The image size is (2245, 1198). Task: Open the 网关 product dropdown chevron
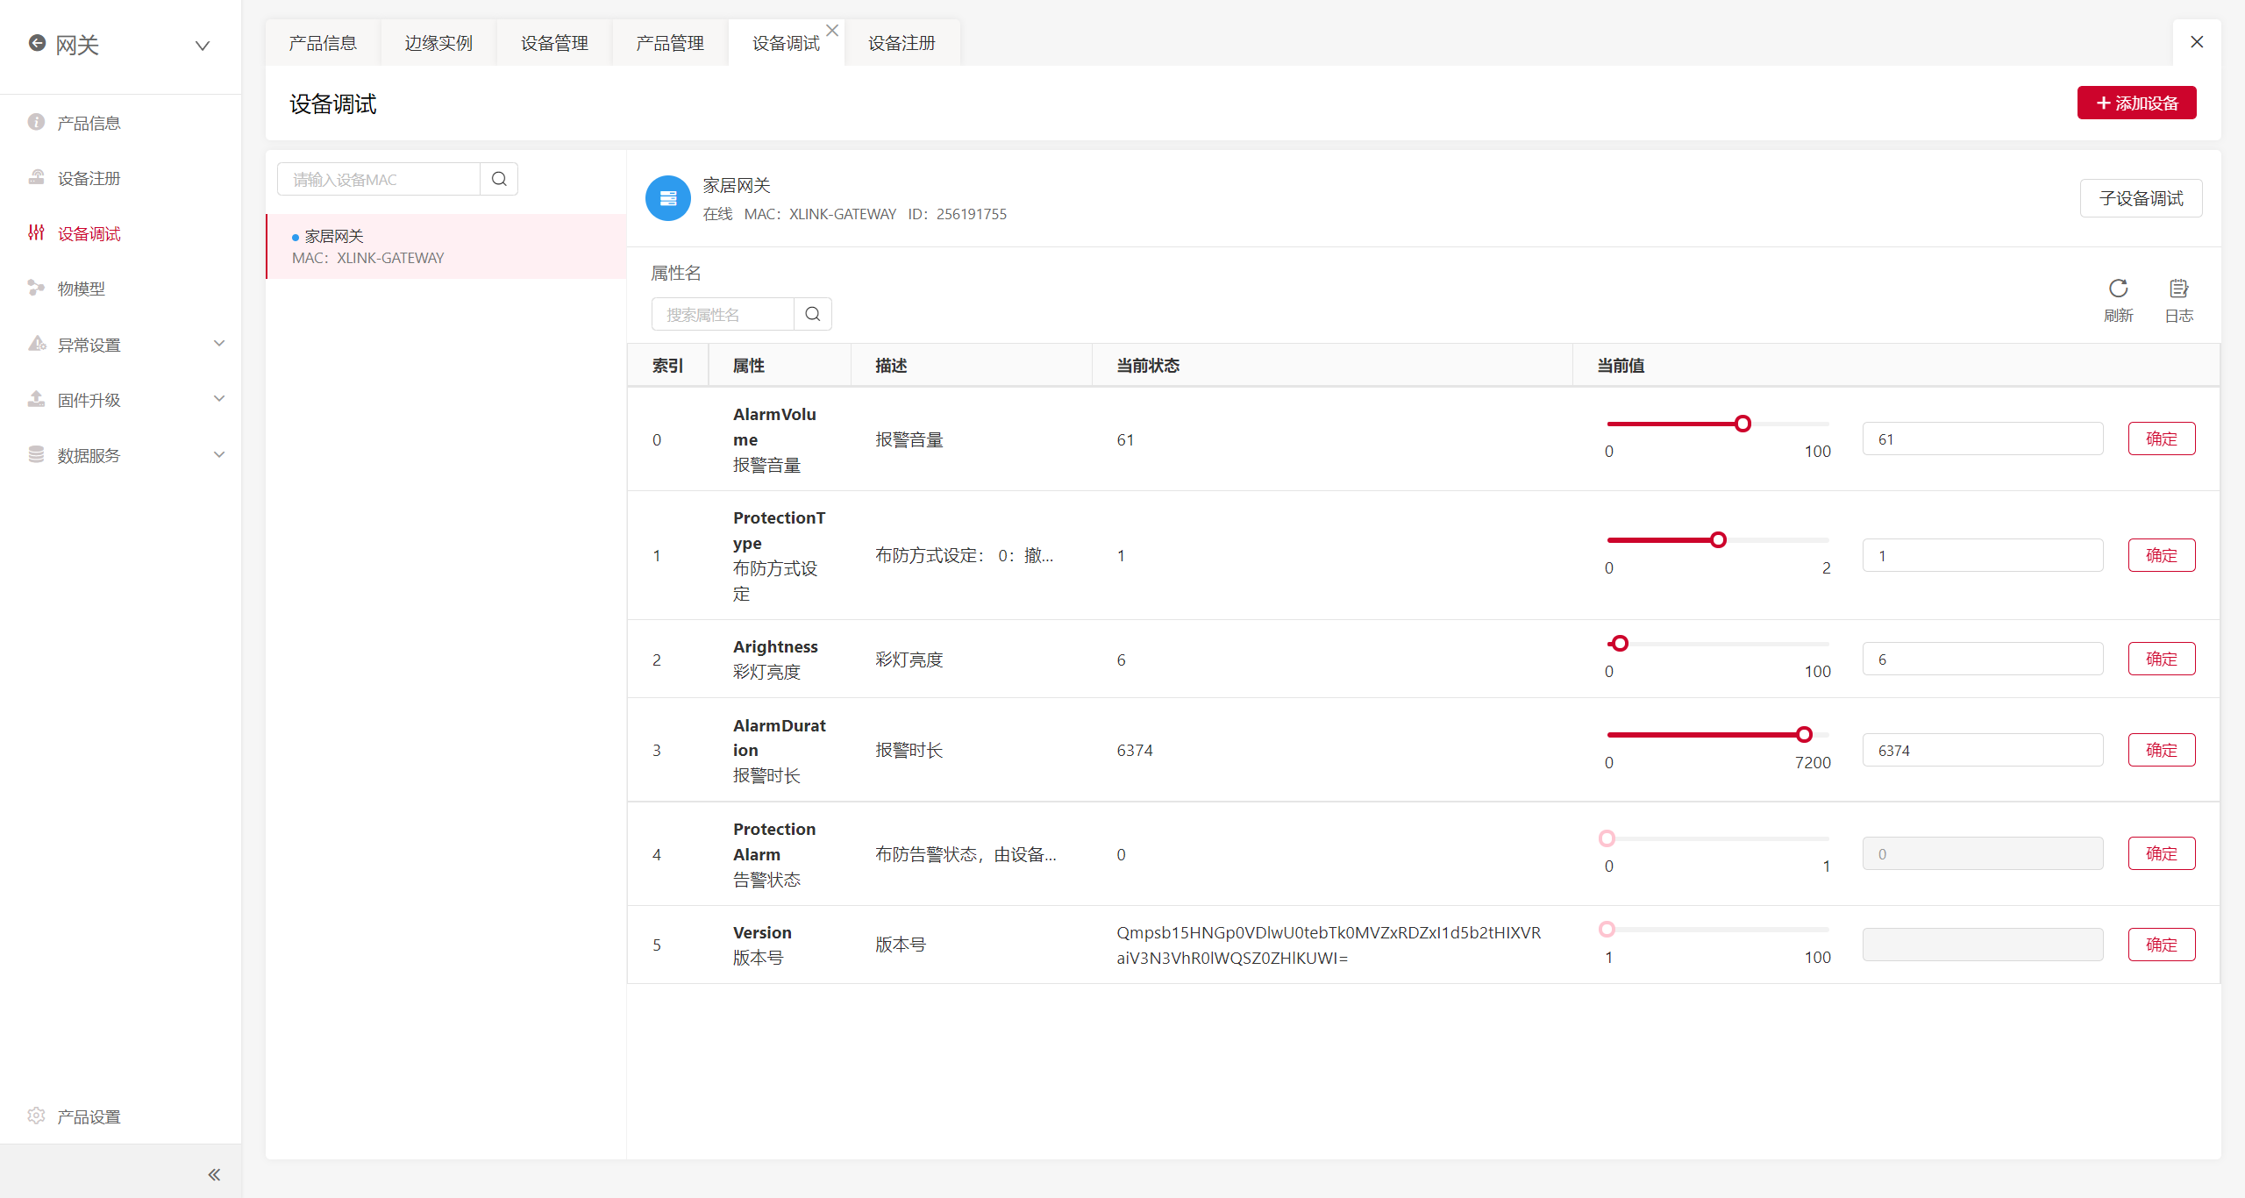(x=203, y=46)
